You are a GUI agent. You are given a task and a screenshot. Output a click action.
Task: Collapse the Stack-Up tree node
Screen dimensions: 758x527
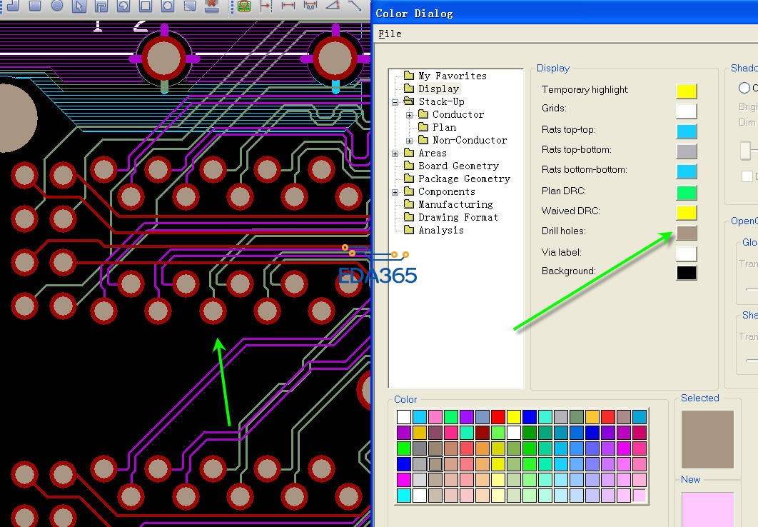point(395,102)
